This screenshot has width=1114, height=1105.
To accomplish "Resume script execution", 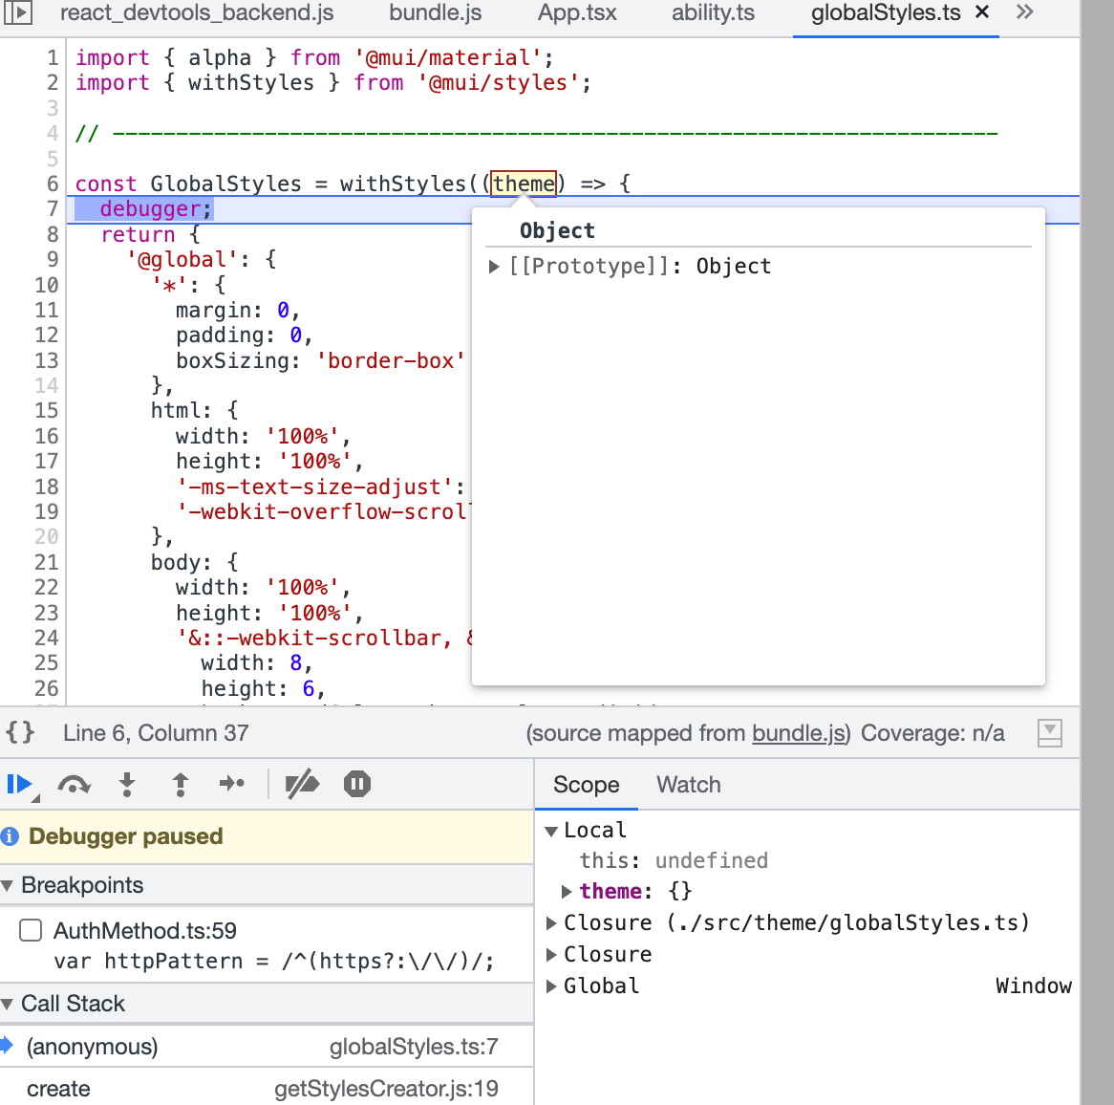I will 19,785.
